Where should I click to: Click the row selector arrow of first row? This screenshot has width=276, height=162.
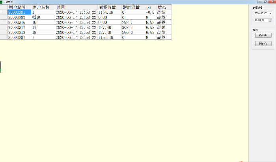[3, 13]
